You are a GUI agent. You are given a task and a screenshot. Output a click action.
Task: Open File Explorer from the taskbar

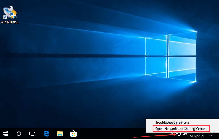point(60,134)
